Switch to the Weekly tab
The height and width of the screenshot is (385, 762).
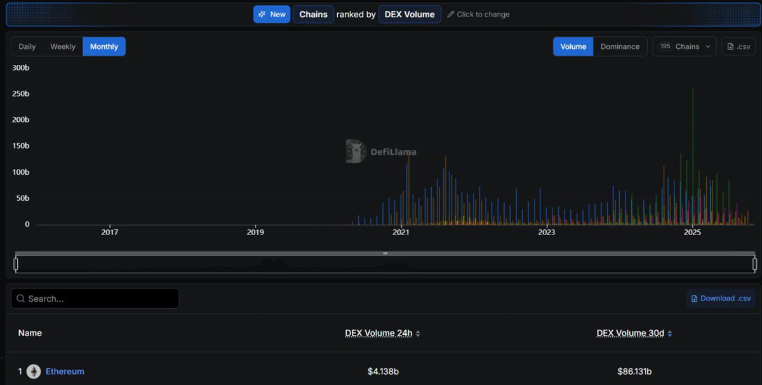pyautogui.click(x=63, y=46)
